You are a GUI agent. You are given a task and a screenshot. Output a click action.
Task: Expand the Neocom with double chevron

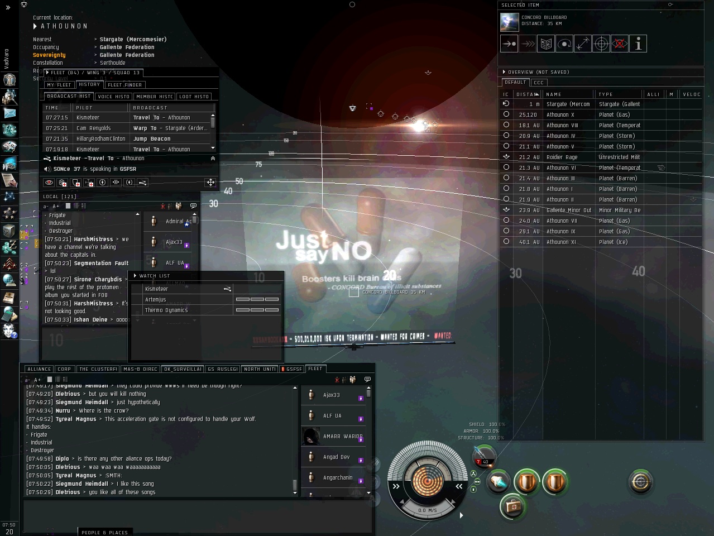click(8, 8)
